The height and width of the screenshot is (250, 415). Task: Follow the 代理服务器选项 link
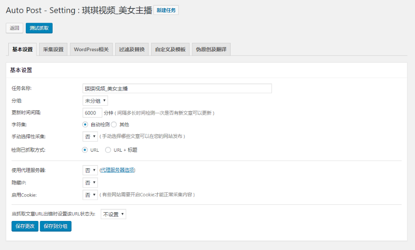coord(117,170)
